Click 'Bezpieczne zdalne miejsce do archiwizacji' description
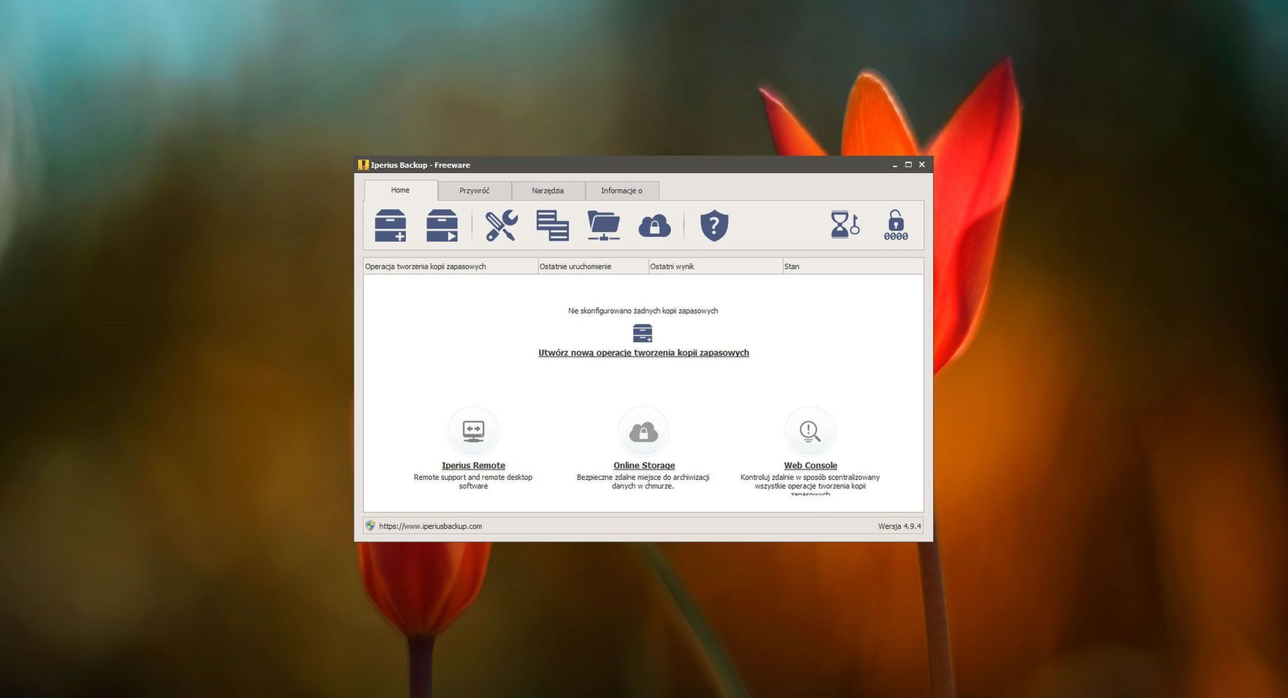 (643, 482)
